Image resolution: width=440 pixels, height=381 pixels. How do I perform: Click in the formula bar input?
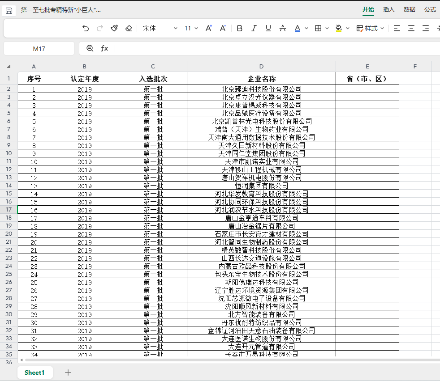277,48
